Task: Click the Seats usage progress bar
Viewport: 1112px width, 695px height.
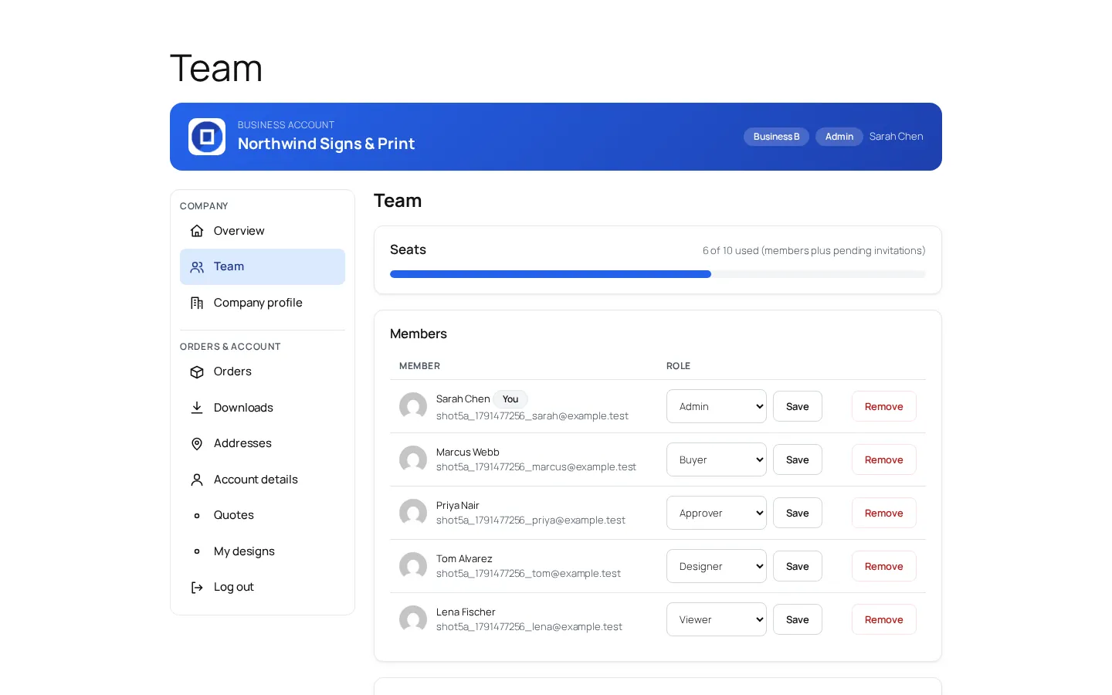Action: [658, 274]
